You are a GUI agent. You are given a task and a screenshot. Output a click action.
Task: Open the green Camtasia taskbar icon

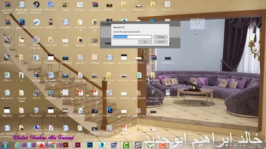tap(126, 145)
